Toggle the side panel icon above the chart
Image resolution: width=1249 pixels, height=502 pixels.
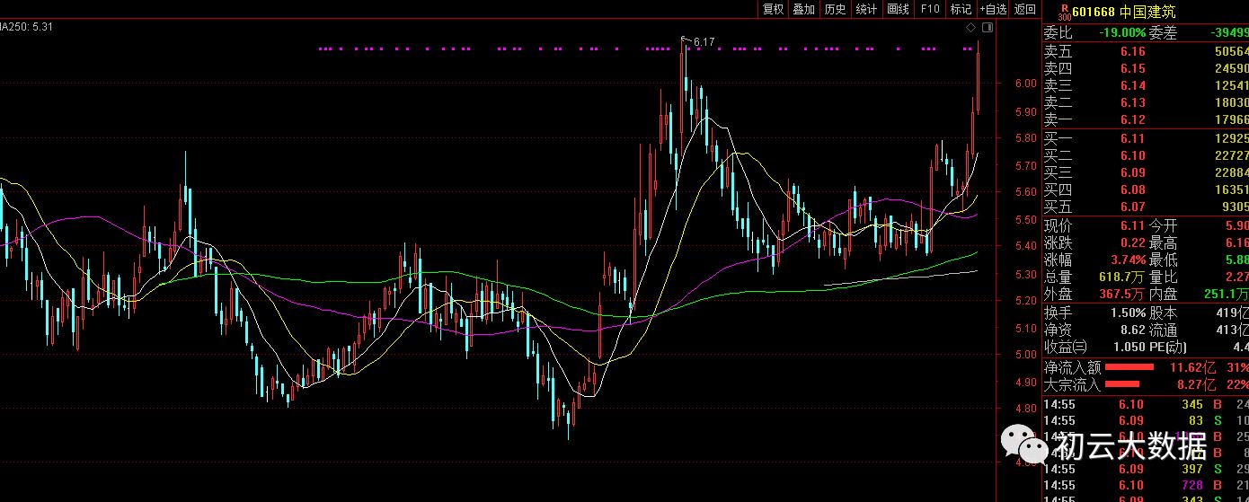[x=987, y=28]
